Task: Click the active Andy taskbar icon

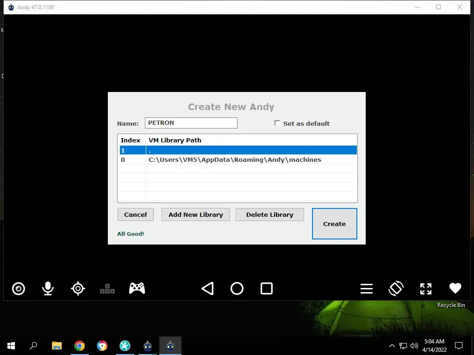Action: [x=170, y=346]
